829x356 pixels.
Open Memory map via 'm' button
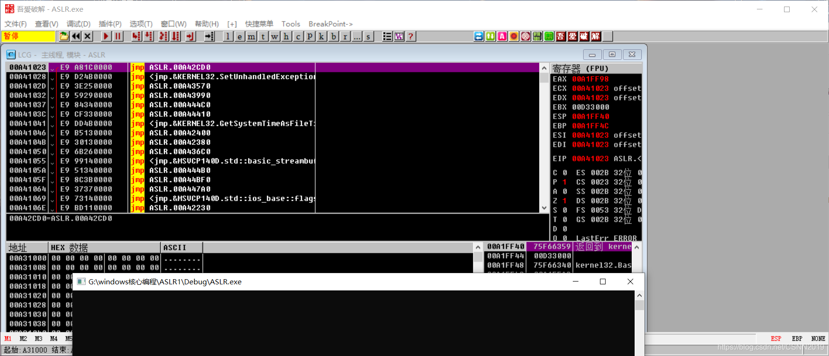coord(252,36)
